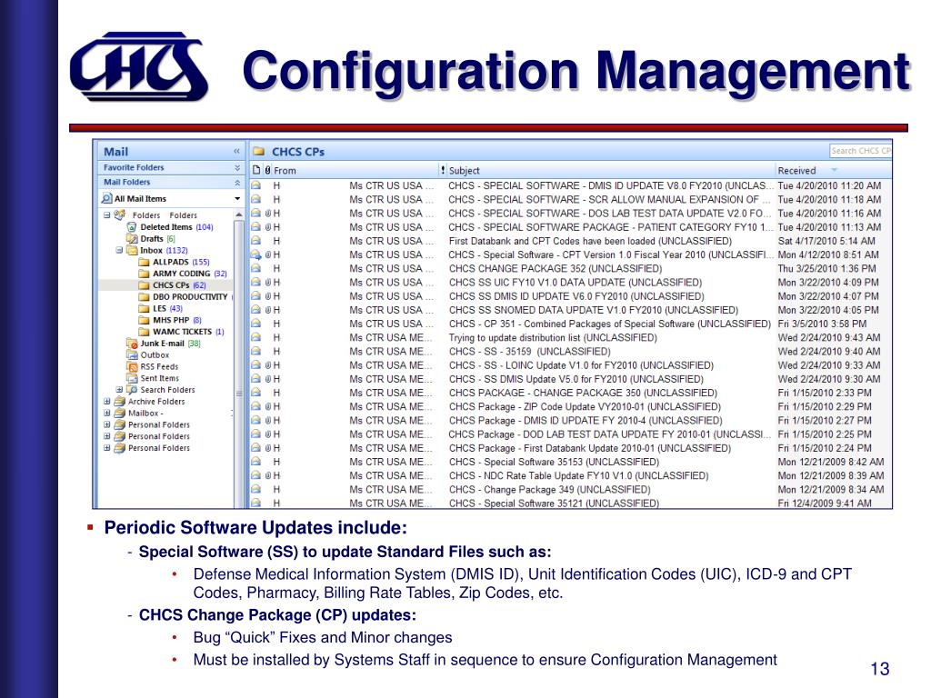Select the CHCS CPs folder in tree
Image resolution: width=931 pixels, height=698 pixels.
coord(172,284)
